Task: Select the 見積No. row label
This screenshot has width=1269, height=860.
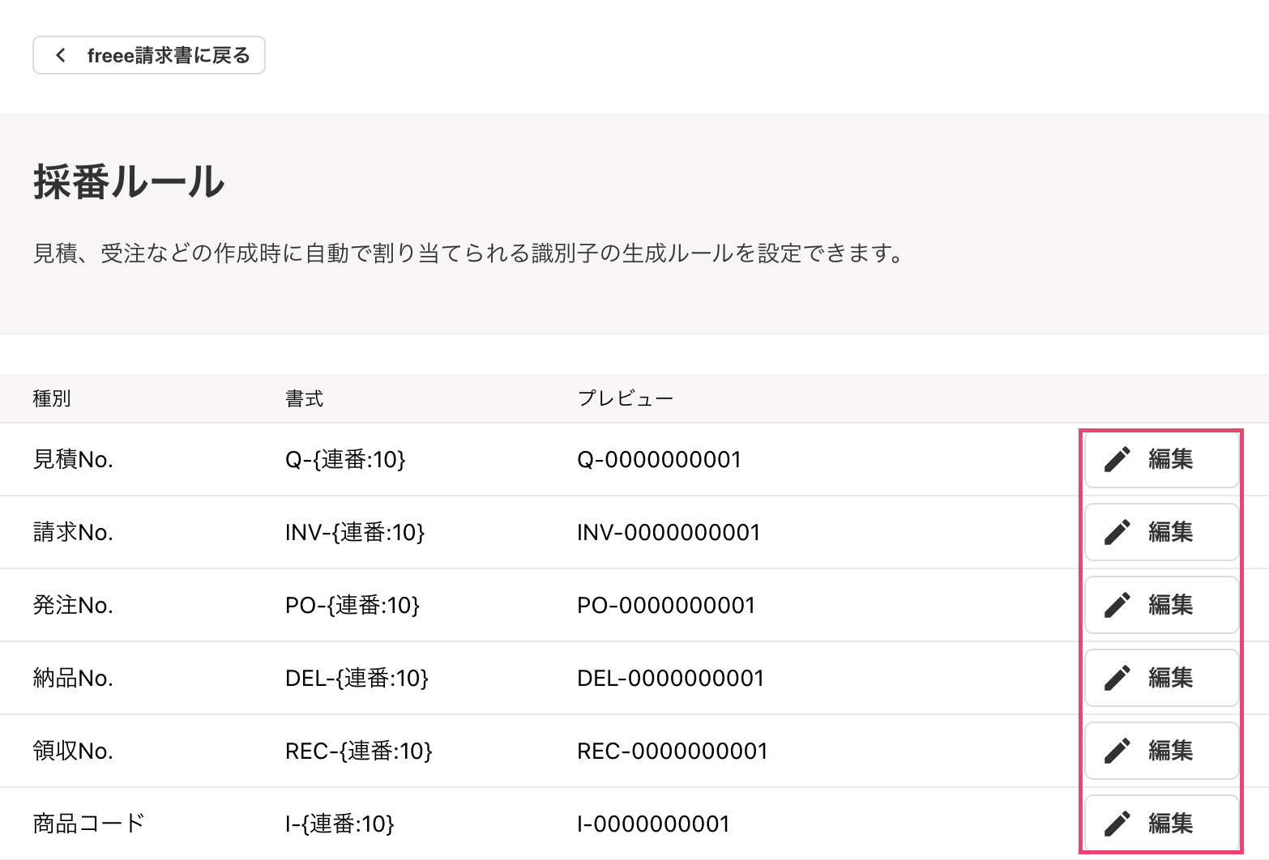Action: pyautogui.click(x=73, y=460)
